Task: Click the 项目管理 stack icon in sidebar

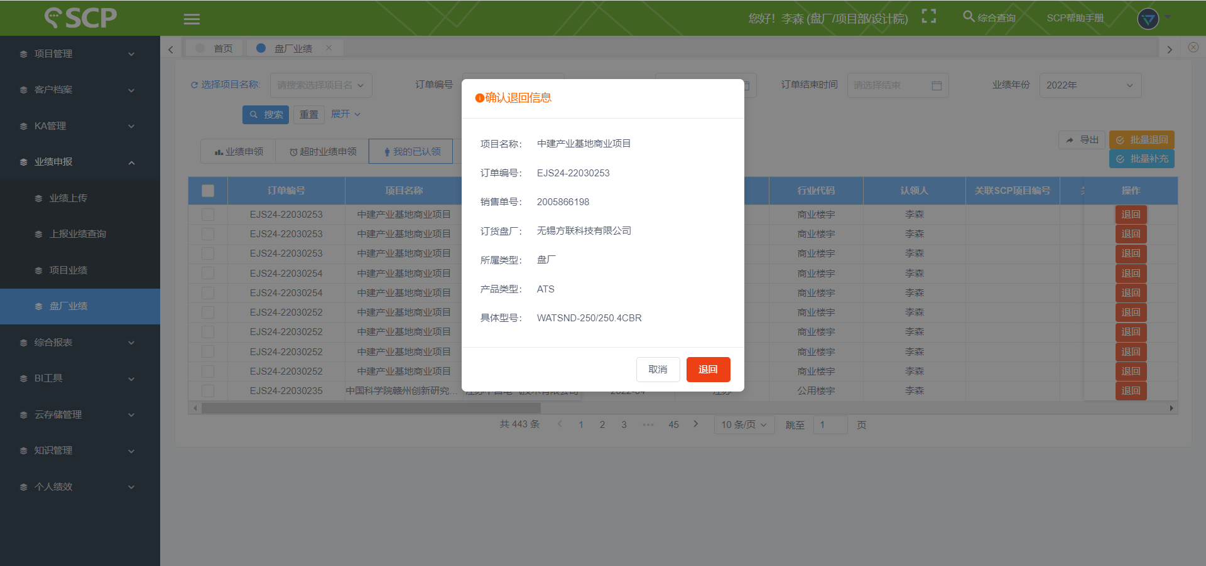Action: (23, 54)
